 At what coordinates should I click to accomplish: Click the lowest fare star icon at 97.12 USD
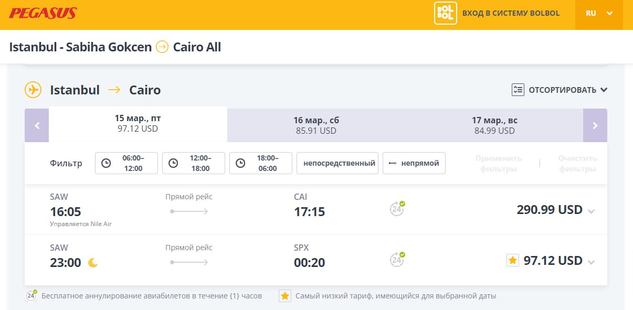coord(513,260)
